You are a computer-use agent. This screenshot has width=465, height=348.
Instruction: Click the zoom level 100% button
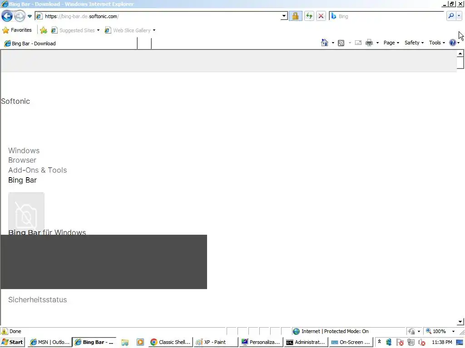[x=436, y=331]
